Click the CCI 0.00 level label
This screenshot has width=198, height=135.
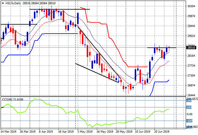coord(190,114)
